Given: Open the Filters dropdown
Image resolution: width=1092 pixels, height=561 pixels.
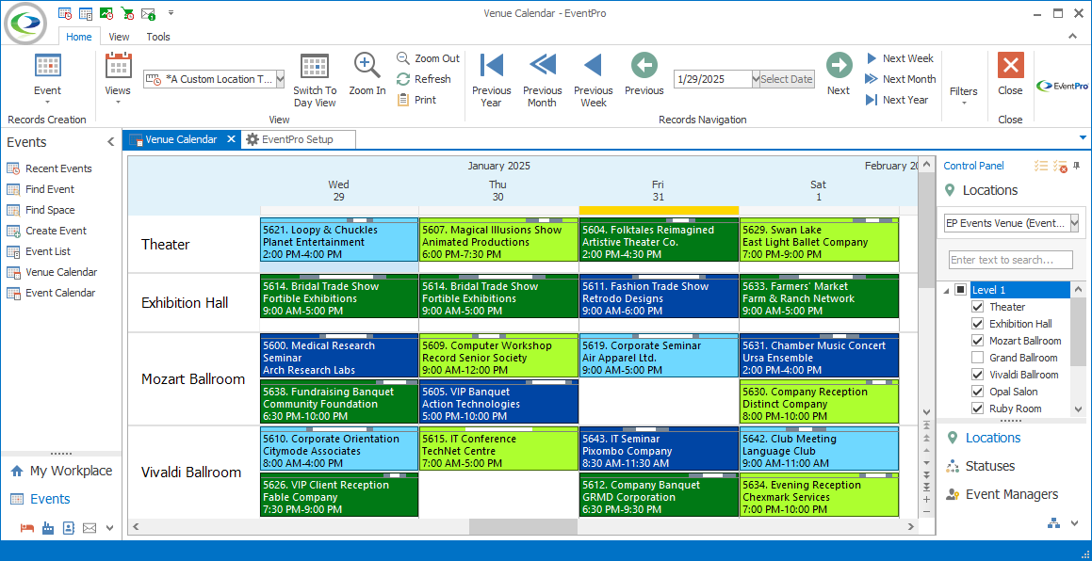Looking at the screenshot, I should [x=964, y=94].
